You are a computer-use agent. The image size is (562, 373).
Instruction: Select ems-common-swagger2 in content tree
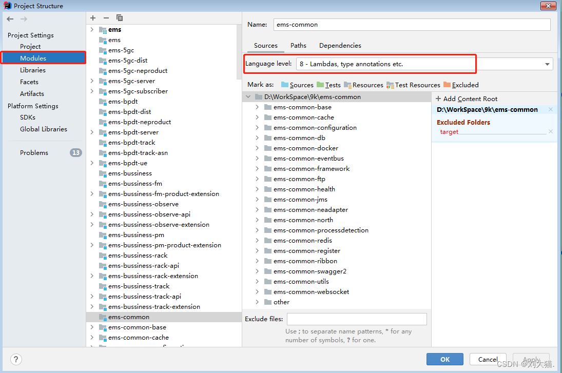(309, 271)
